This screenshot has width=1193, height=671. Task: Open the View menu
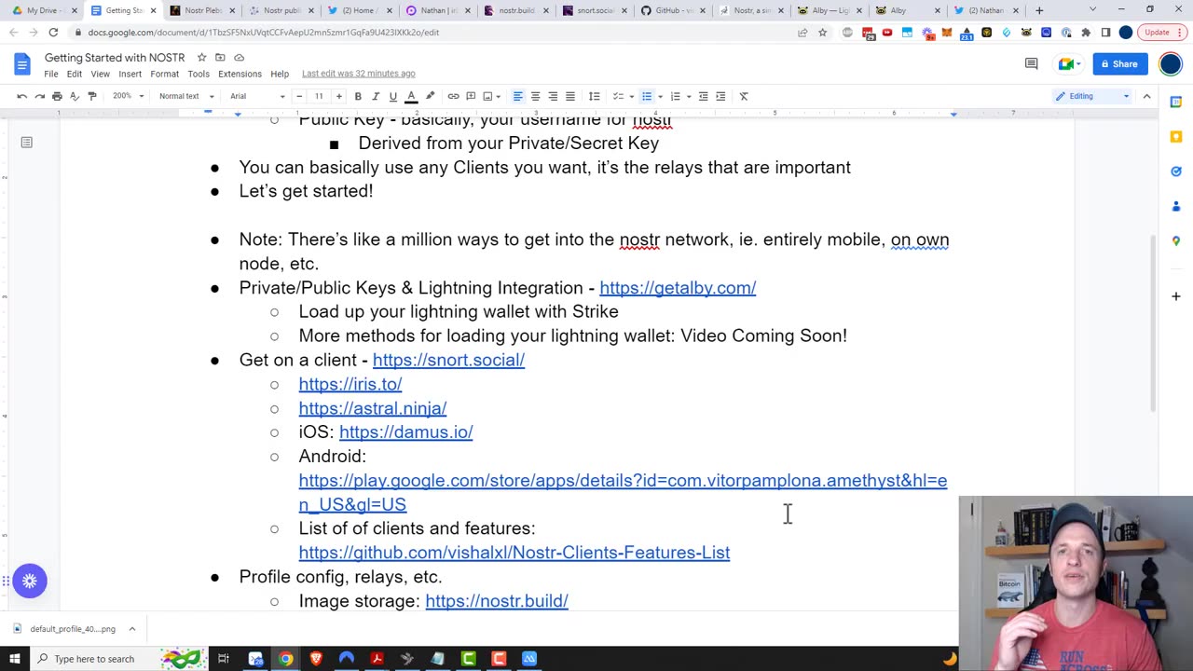pos(100,74)
